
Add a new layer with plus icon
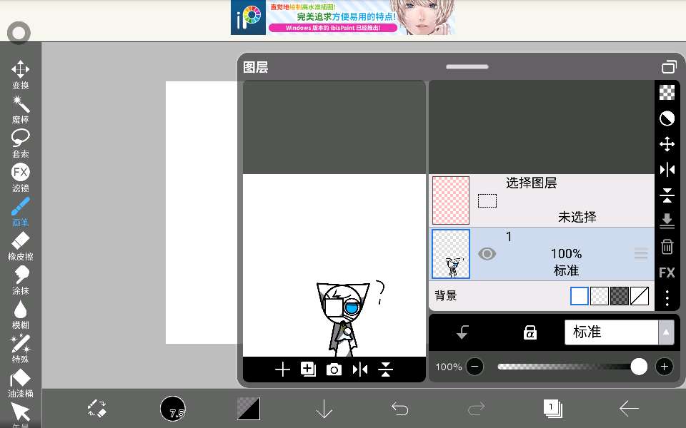pyautogui.click(x=283, y=369)
